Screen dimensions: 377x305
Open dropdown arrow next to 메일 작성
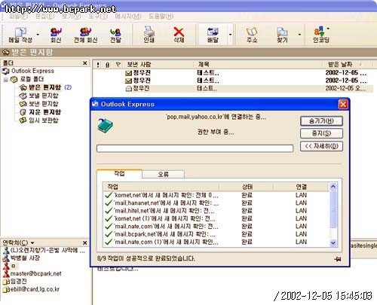[x=38, y=35]
